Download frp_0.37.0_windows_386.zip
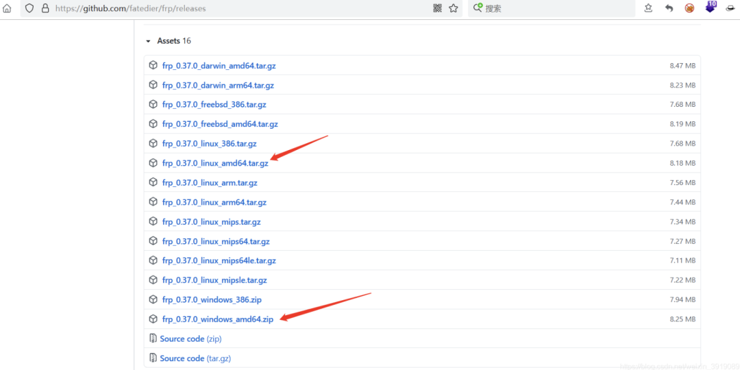This screenshot has width=740, height=370. 212,299
